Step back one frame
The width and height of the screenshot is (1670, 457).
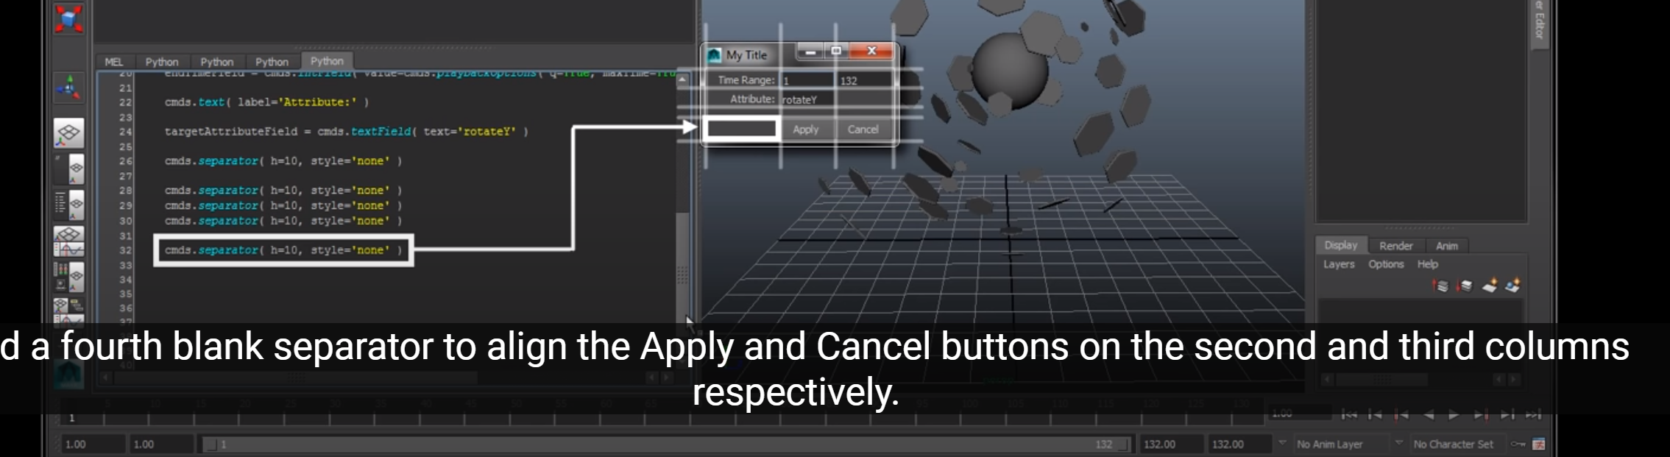[x=1375, y=414]
